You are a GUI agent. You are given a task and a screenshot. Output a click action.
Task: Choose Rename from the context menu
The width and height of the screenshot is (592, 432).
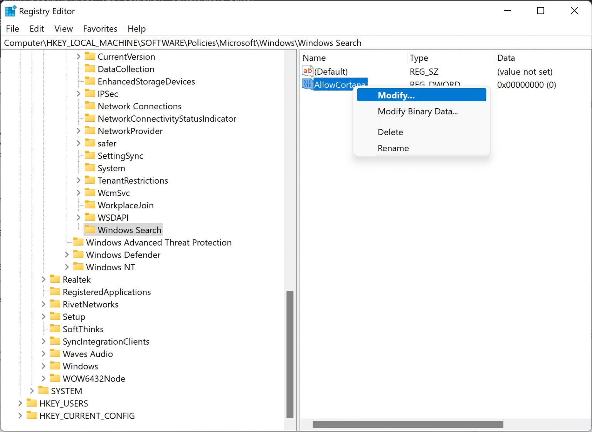coord(422,148)
